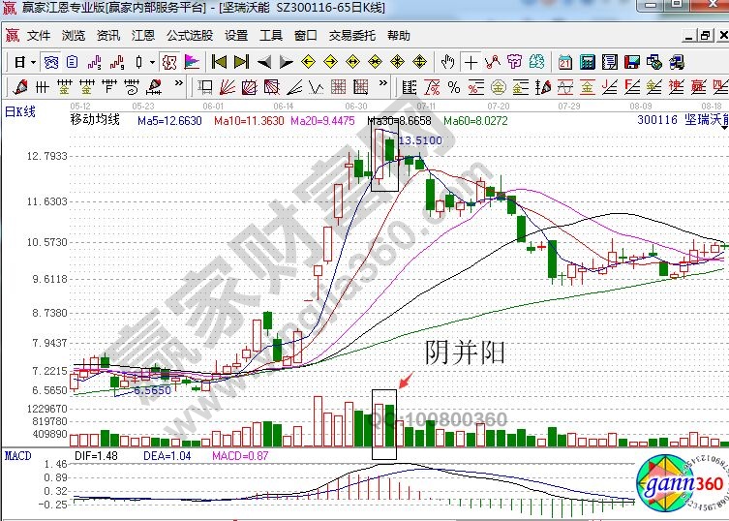Open the calculator tool icon
Screen dimensions: 729x521
click(x=588, y=62)
